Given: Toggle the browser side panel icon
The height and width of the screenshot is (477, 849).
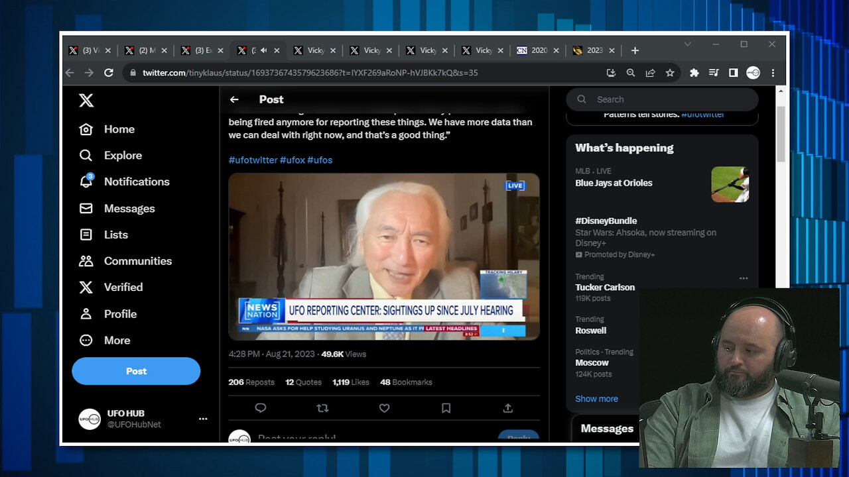Looking at the screenshot, I should point(733,73).
